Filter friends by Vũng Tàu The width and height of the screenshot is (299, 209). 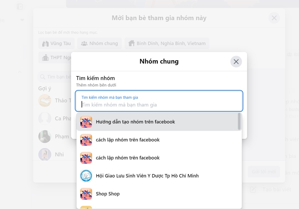(x=57, y=43)
